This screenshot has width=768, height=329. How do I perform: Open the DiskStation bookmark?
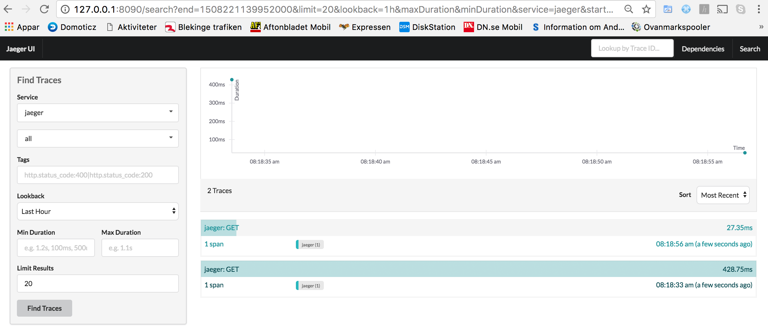click(x=427, y=27)
